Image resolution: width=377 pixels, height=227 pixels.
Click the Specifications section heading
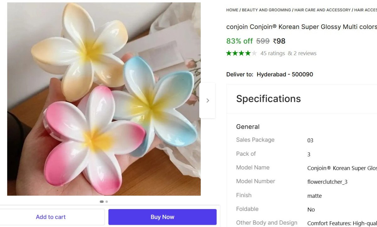pyautogui.click(x=268, y=99)
